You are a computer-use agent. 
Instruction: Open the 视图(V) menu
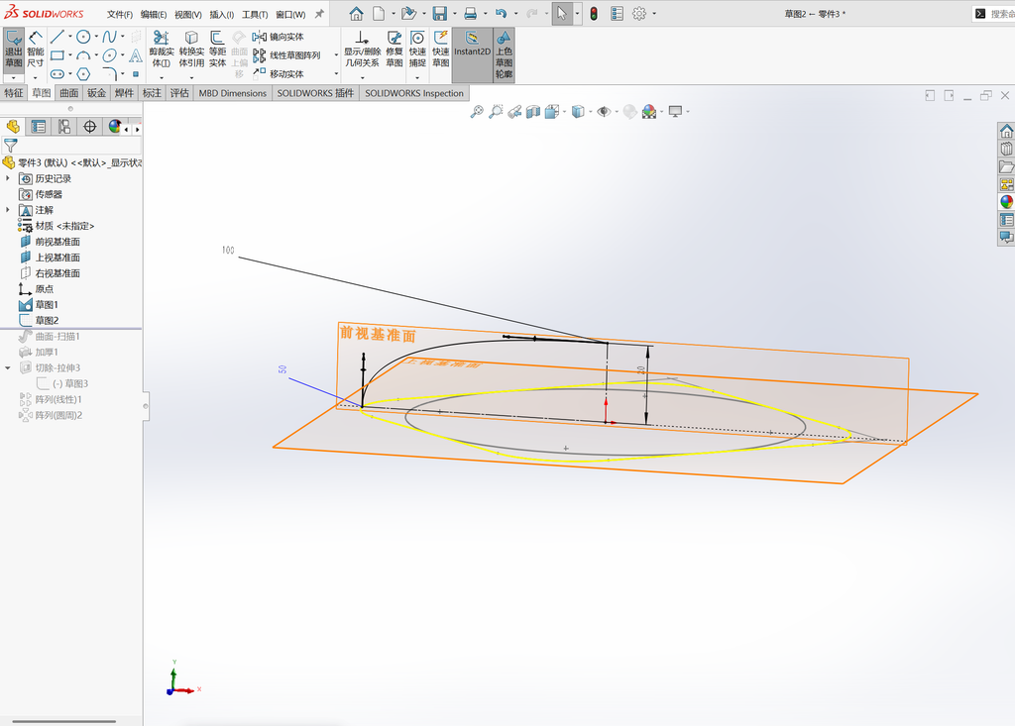[187, 14]
